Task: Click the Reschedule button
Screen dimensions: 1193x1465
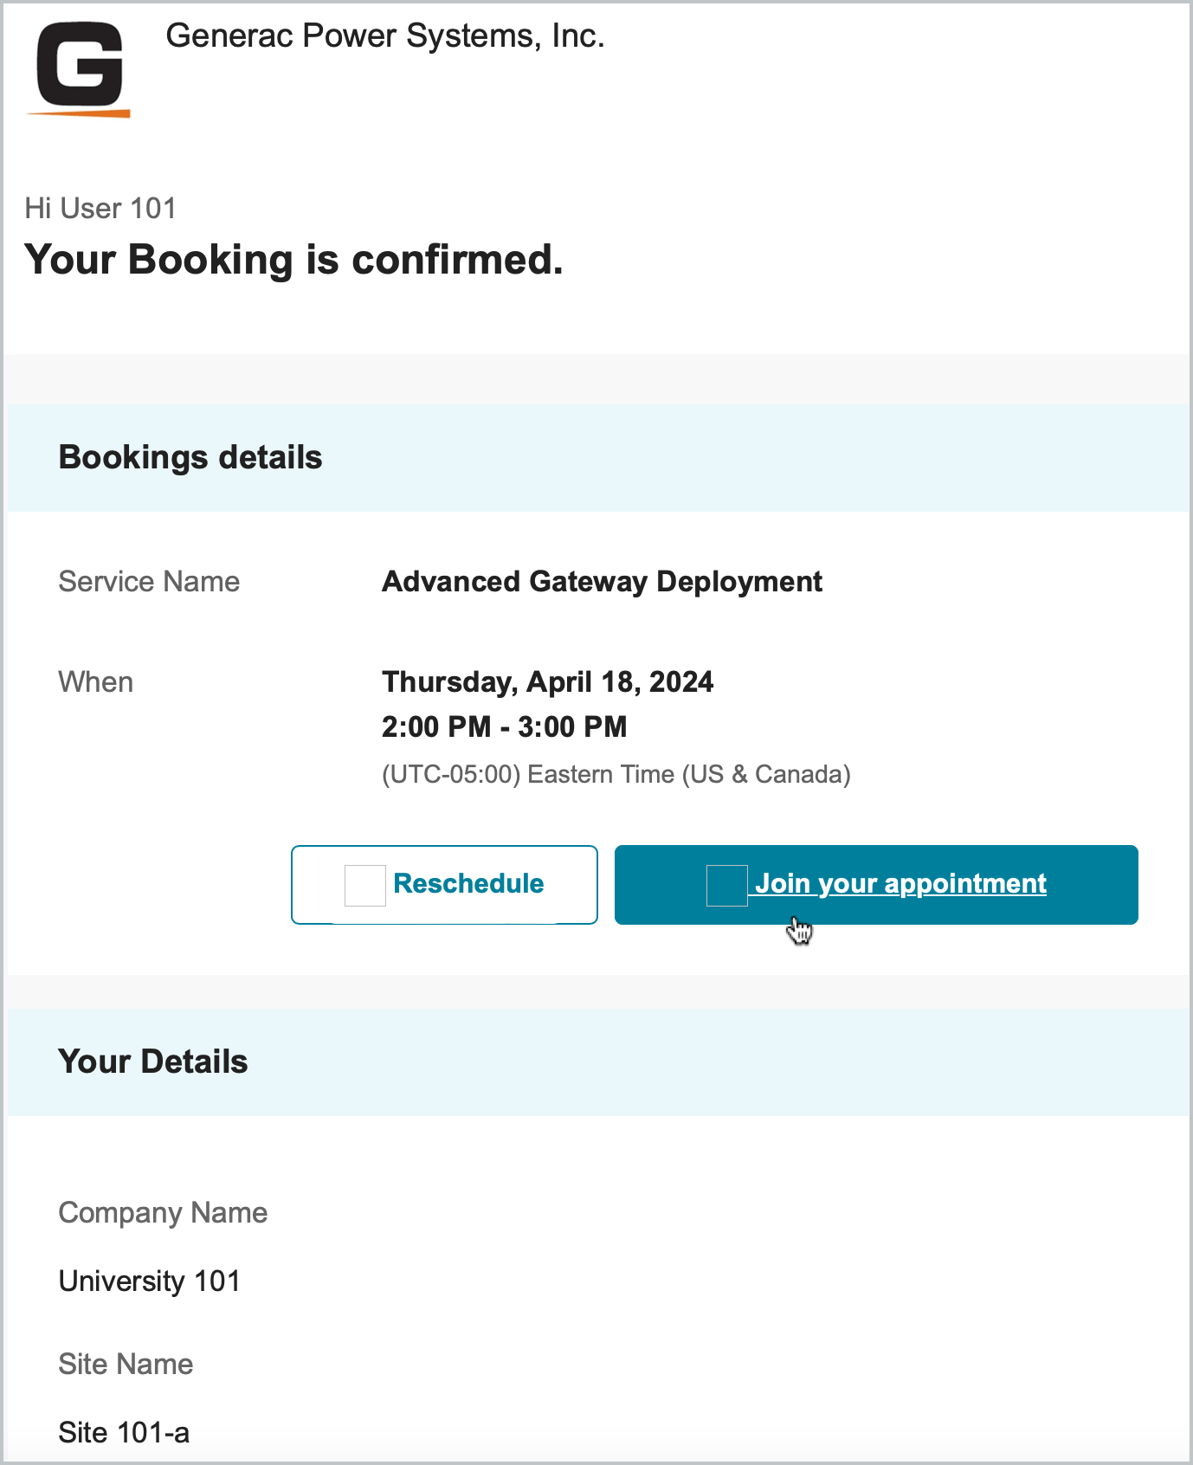Action: pos(443,884)
